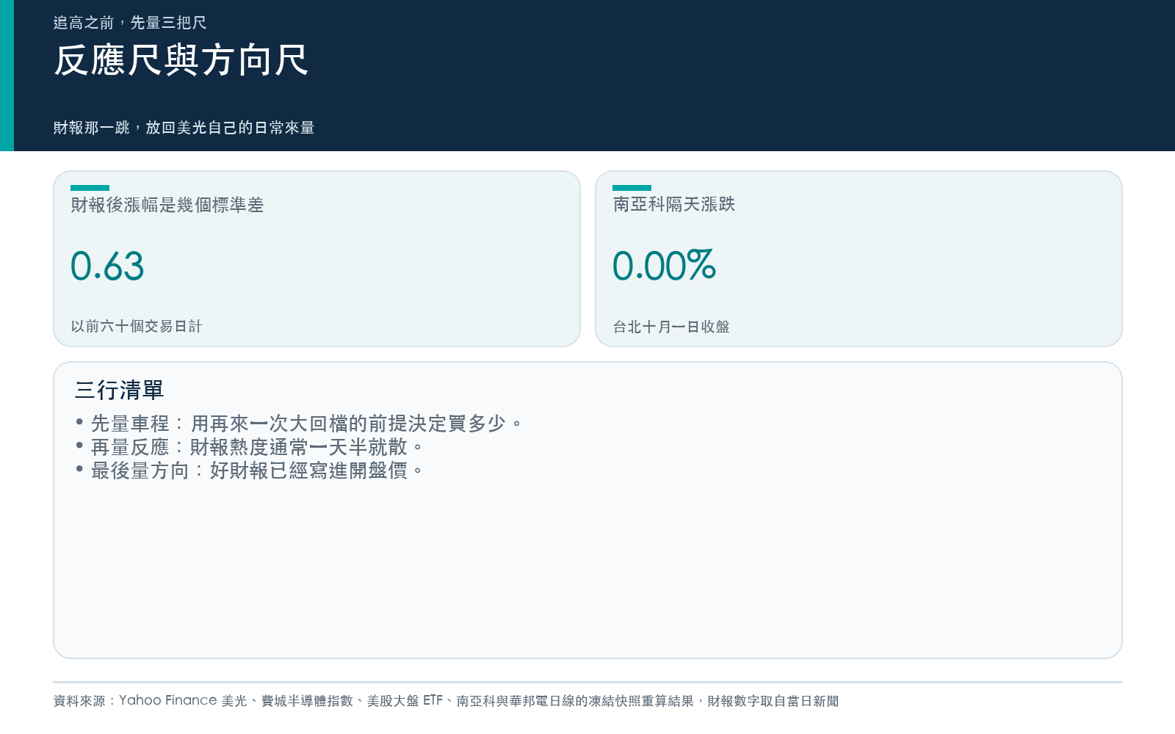
Task: Click the card label 財報後漲幅是幾個標準差
Action: 167,205
